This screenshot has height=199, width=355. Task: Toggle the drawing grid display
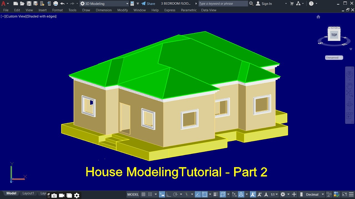pyautogui.click(x=143, y=194)
